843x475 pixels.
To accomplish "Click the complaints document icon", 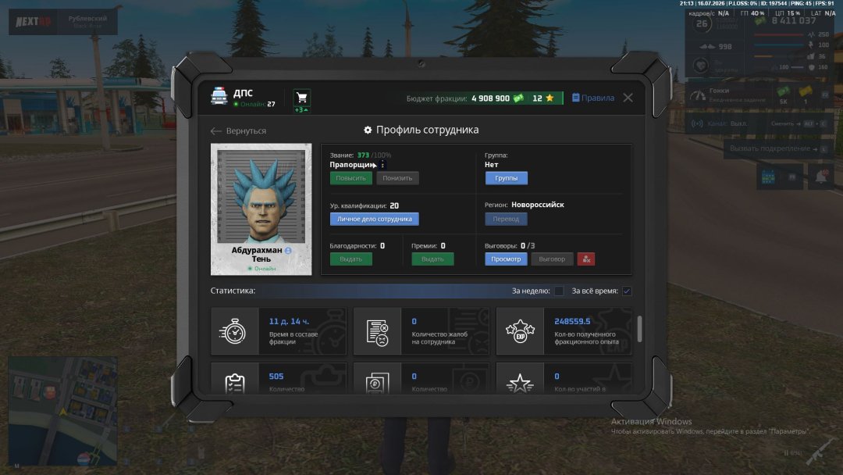I will [378, 332].
